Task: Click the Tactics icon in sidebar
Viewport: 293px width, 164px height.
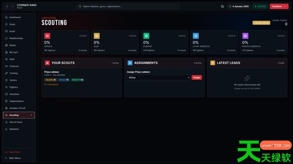Action: click(x=6, y=80)
